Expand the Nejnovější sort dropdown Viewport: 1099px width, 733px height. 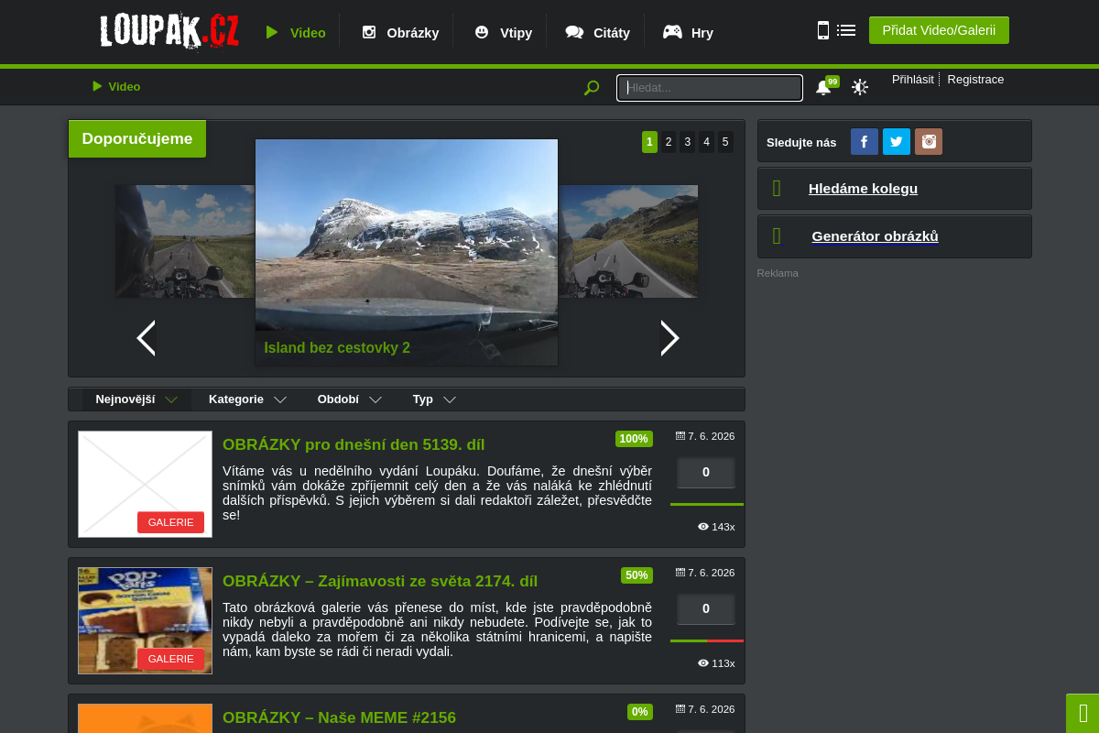[x=136, y=399]
